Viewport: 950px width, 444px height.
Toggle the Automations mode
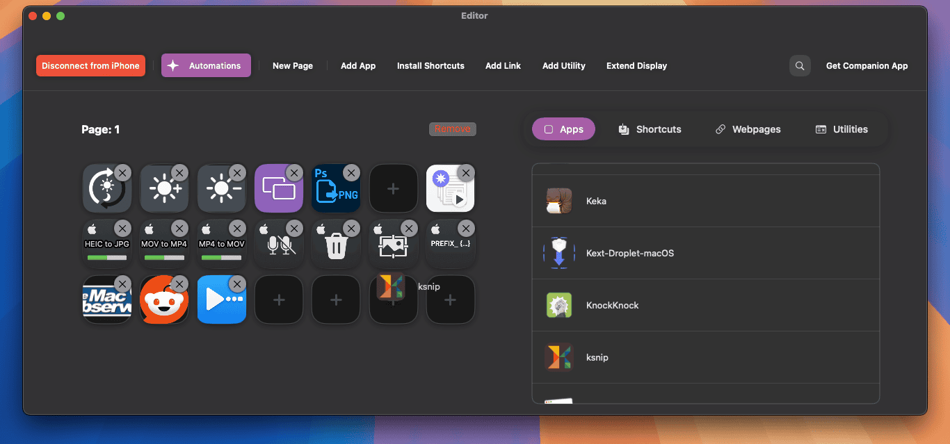pos(206,65)
